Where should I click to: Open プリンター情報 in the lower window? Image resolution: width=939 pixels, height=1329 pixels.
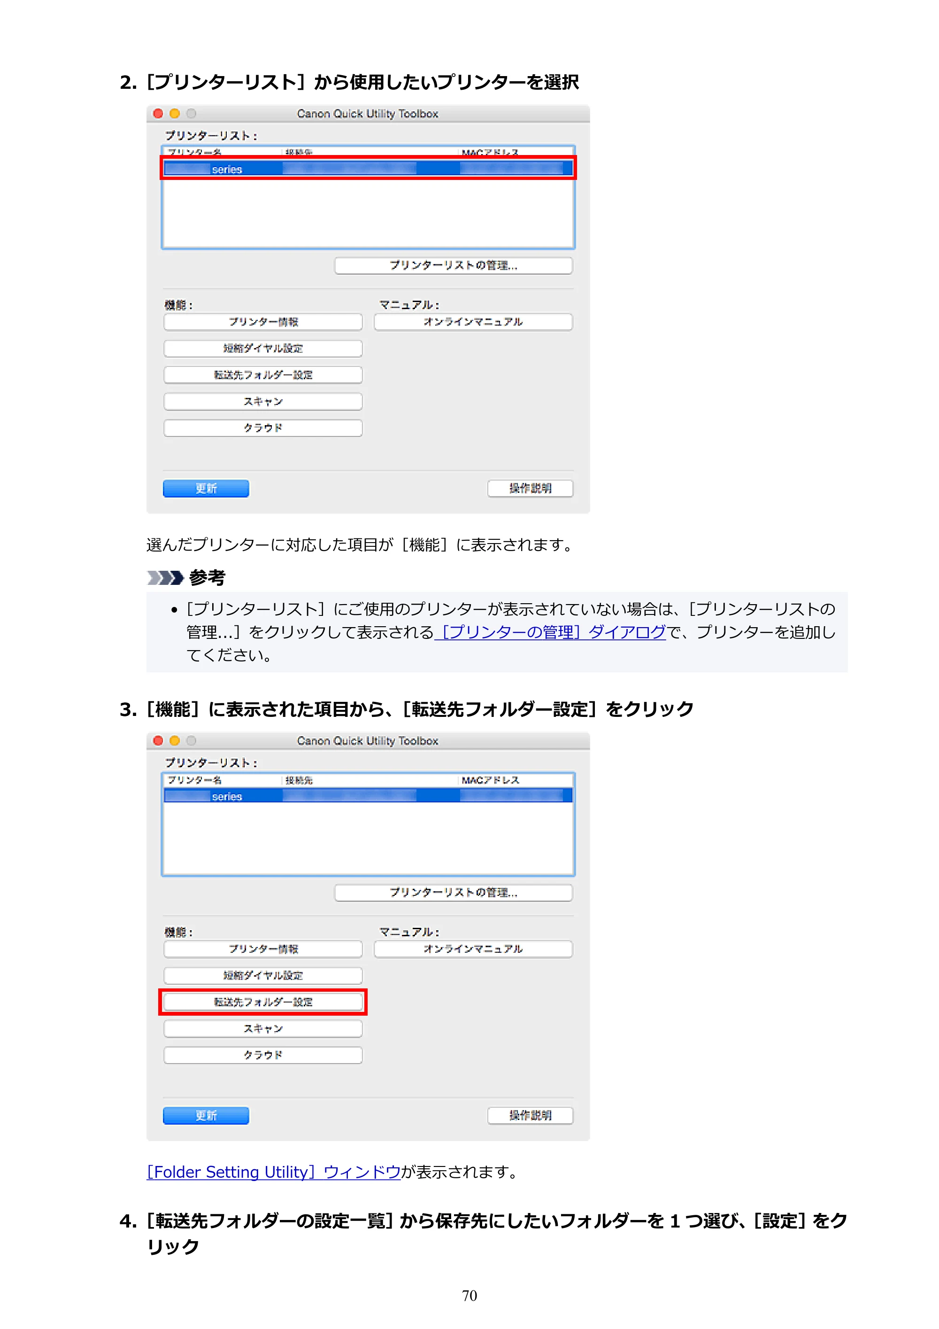pos(263,949)
